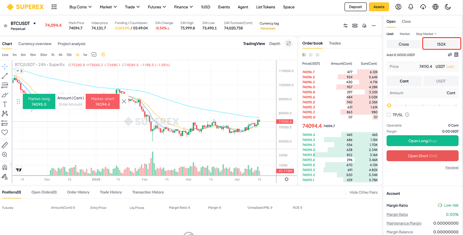Open the apps grid menu icon
The height and width of the screenshot is (235, 463).
[x=54, y=7]
